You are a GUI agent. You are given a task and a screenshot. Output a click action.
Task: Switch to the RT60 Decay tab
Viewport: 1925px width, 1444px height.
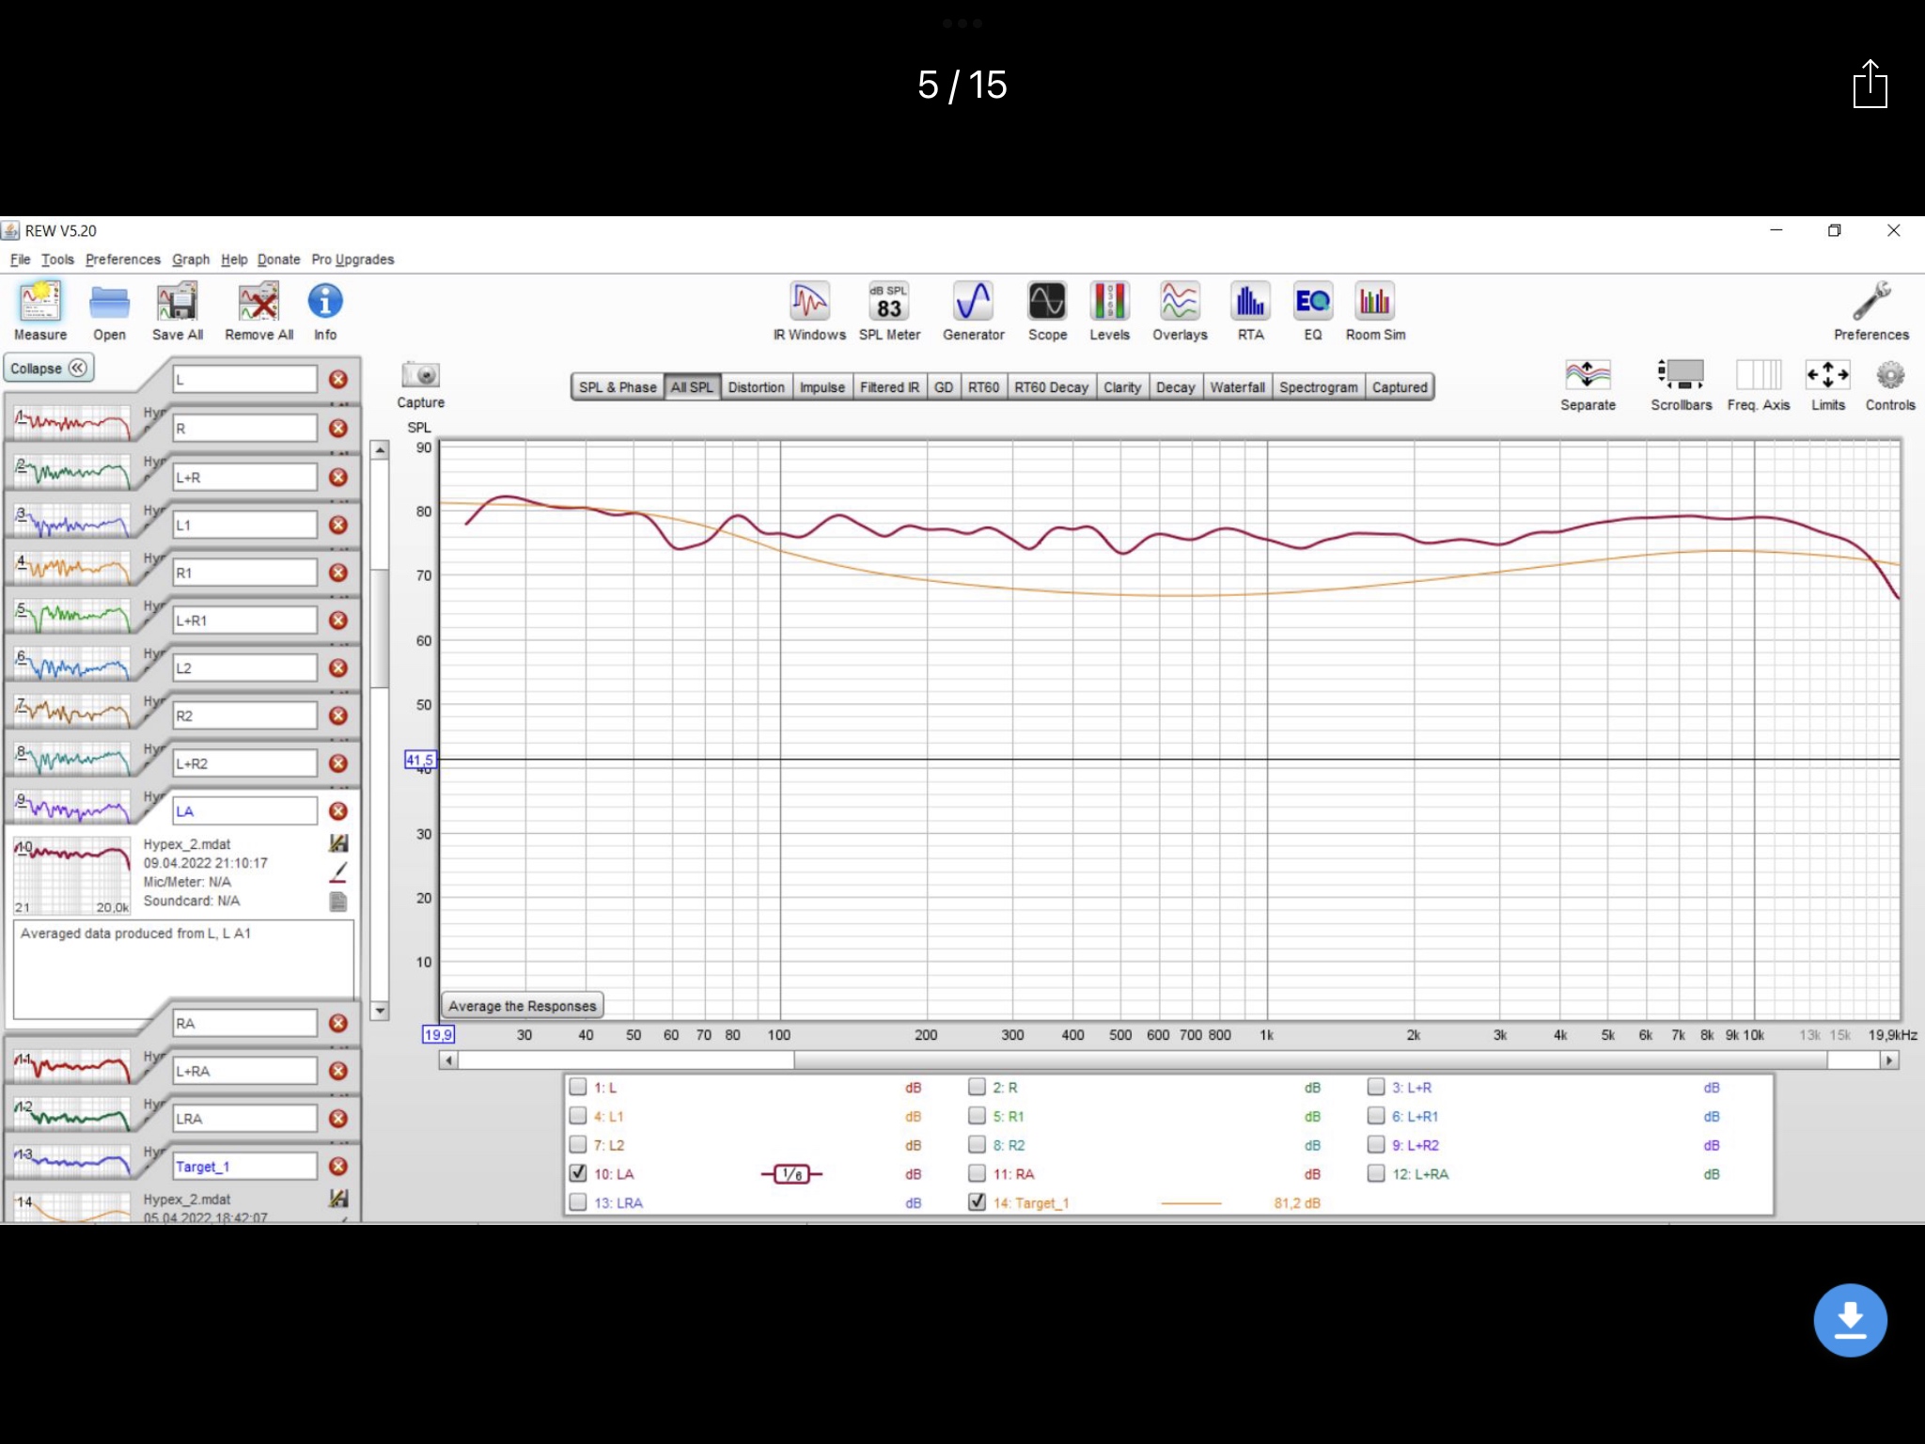(x=1051, y=387)
